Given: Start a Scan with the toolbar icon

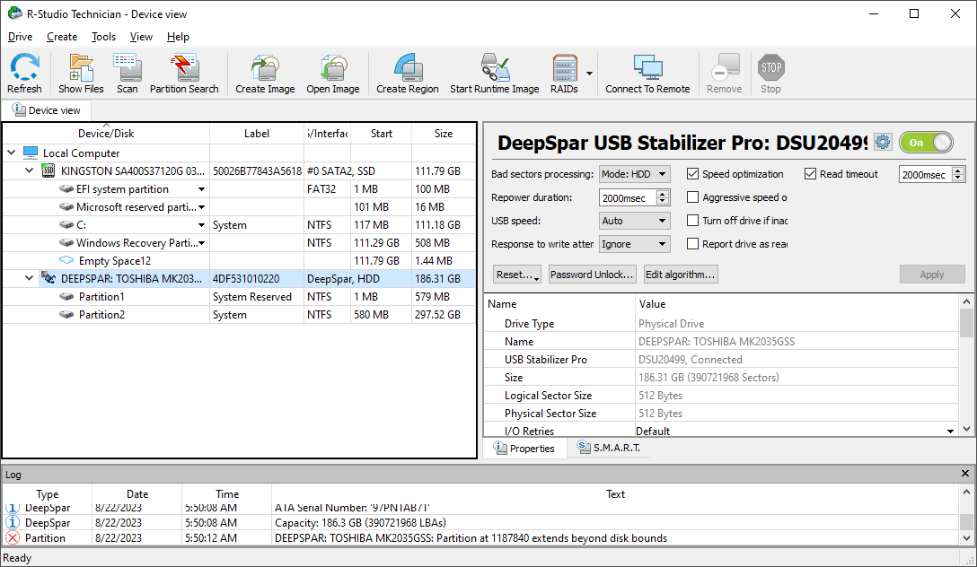Looking at the screenshot, I should 128,67.
